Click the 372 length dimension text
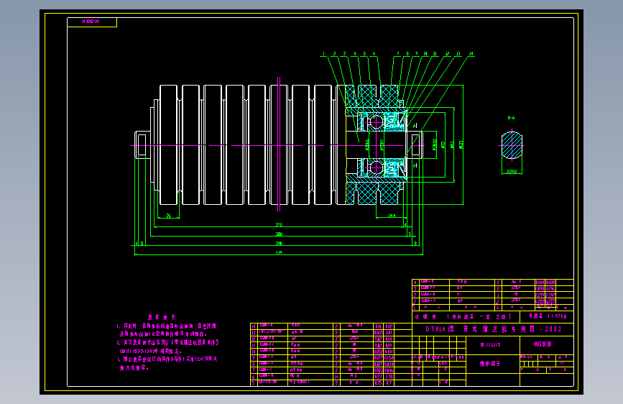The width and height of the screenshot is (623, 404). 279,225
